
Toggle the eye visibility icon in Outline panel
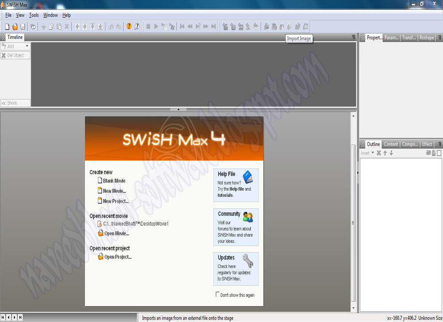[x=428, y=153]
